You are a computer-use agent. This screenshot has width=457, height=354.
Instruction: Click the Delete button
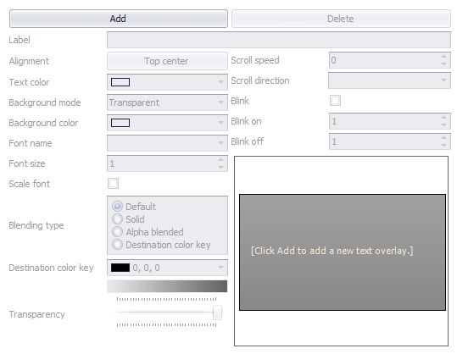(341, 19)
